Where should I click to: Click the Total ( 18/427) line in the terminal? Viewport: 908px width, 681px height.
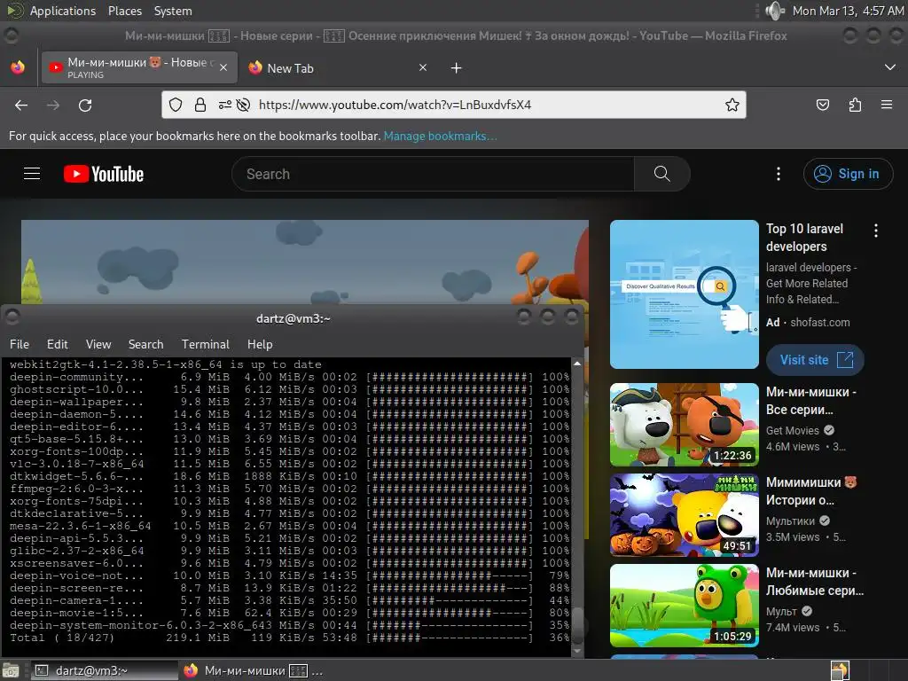coord(290,638)
